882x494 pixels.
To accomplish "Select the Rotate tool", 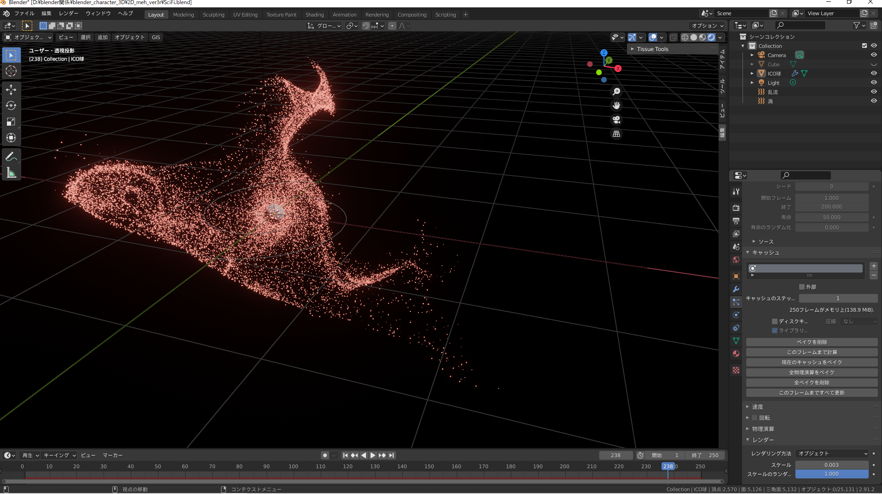I will point(11,105).
